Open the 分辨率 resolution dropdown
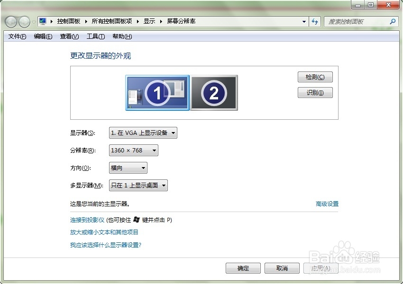This screenshot has width=403, height=284. [154, 150]
